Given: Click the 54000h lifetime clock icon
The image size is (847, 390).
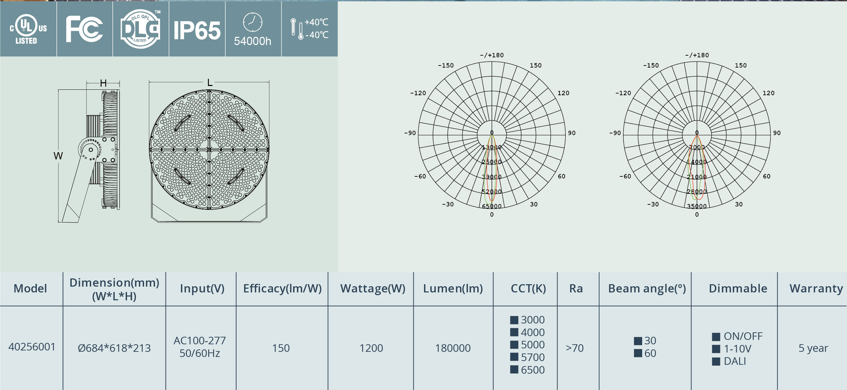Looking at the screenshot, I should click(253, 23).
